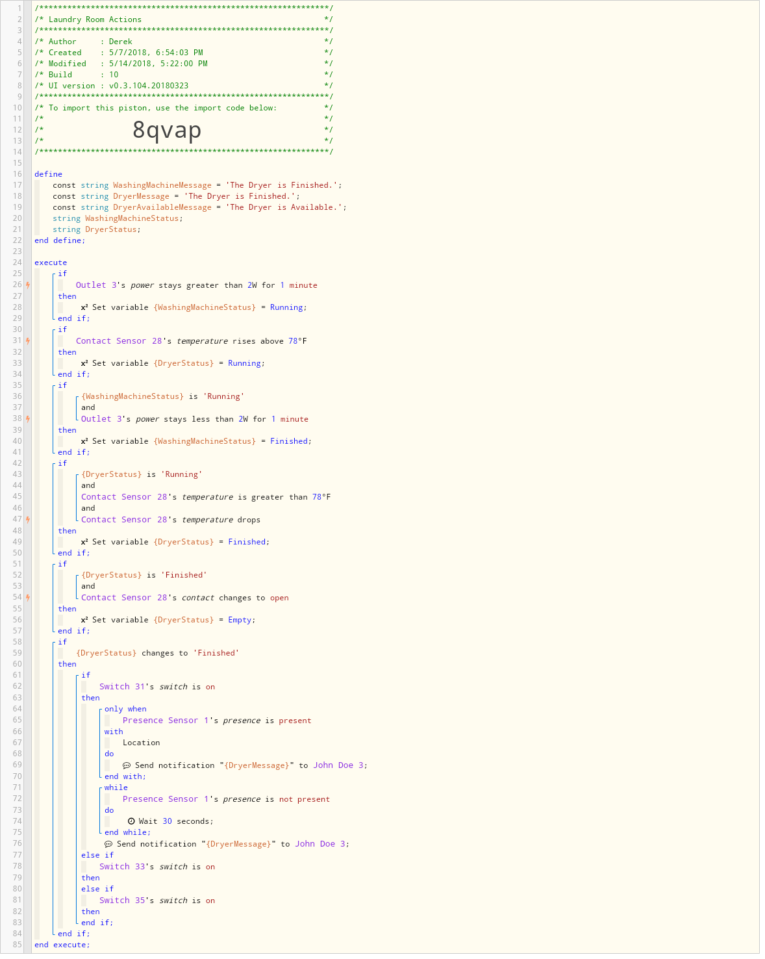Image resolution: width=765 pixels, height=959 pixels.
Task: Click '78°F' in the rises above condition
Action: tap(297, 341)
